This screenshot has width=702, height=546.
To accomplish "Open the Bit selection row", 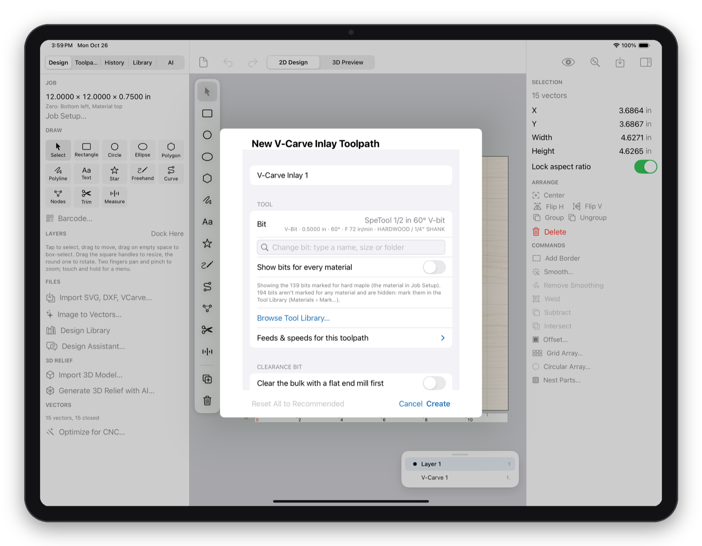I will 351,224.
